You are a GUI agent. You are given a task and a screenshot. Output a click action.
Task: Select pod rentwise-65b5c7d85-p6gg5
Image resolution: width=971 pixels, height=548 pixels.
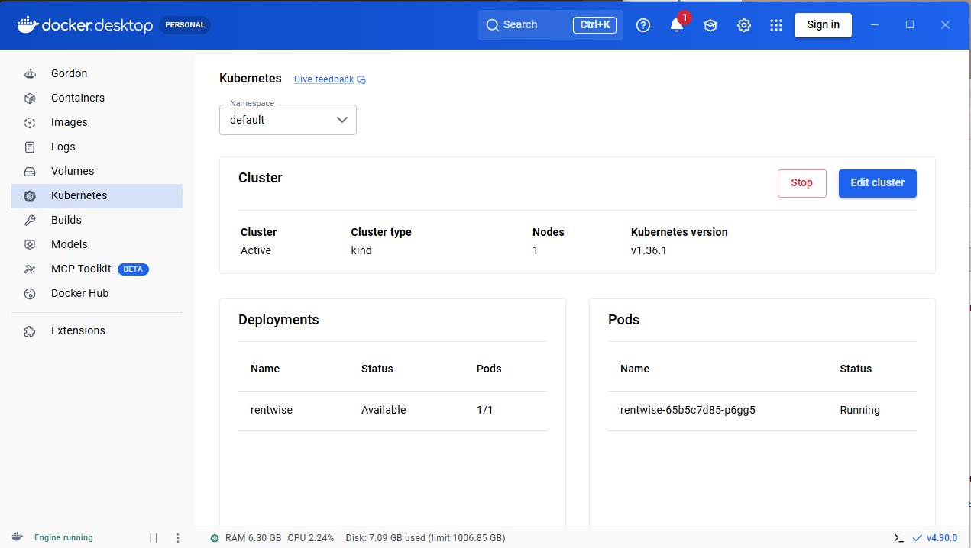[688, 410]
